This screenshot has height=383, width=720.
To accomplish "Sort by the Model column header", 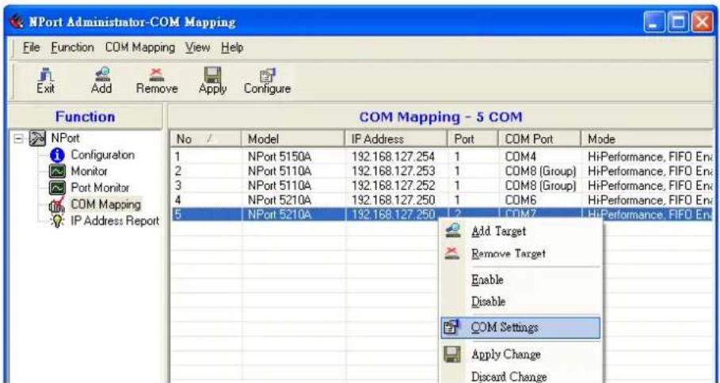I will pyautogui.click(x=293, y=139).
